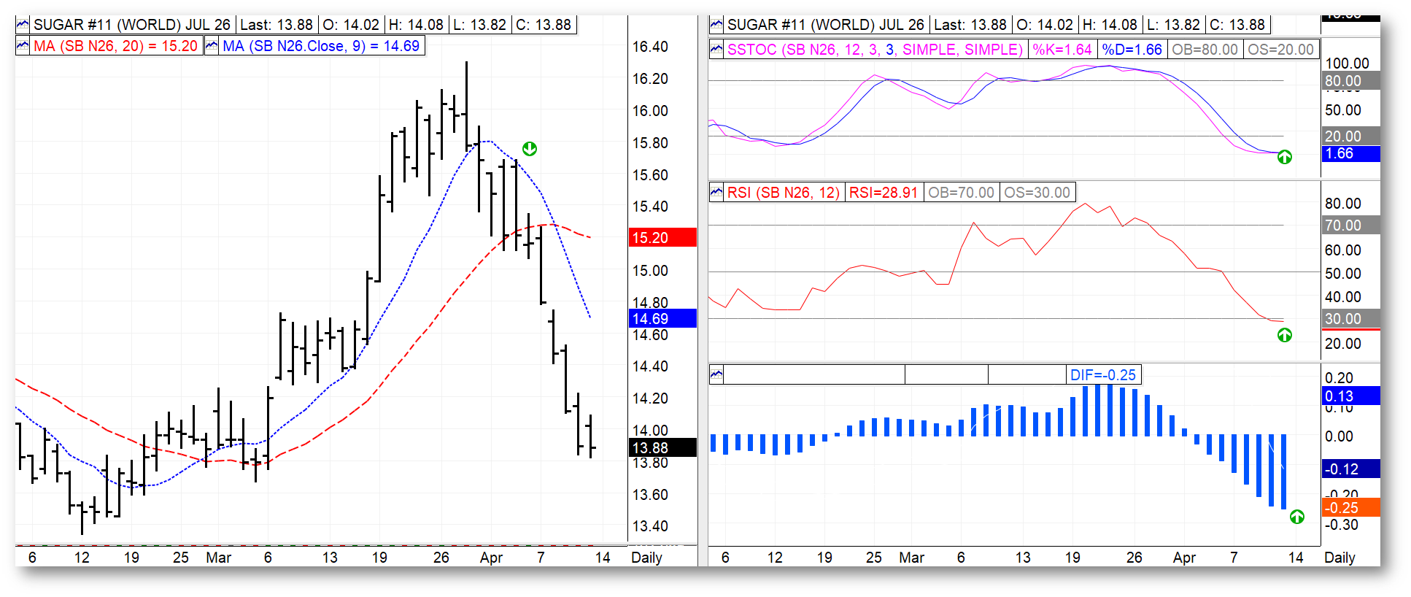Image resolution: width=1411 pixels, height=597 pixels.
Task: Click the right chart SUGAR #11 (WORLD) JUL 26 title
Action: [826, 25]
